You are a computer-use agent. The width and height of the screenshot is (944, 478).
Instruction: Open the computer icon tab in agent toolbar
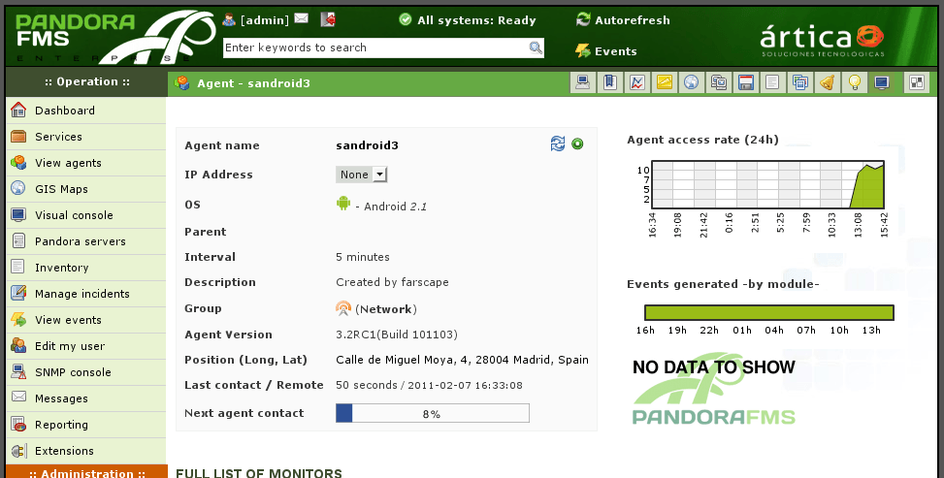tap(582, 82)
